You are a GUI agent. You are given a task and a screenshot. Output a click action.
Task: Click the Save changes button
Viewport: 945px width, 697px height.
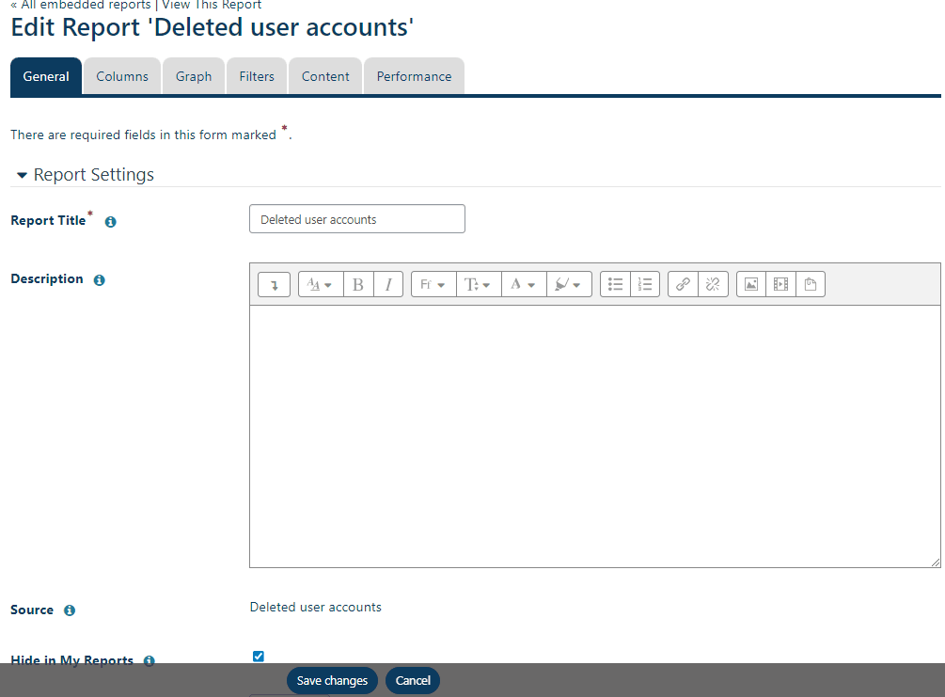[x=332, y=680]
